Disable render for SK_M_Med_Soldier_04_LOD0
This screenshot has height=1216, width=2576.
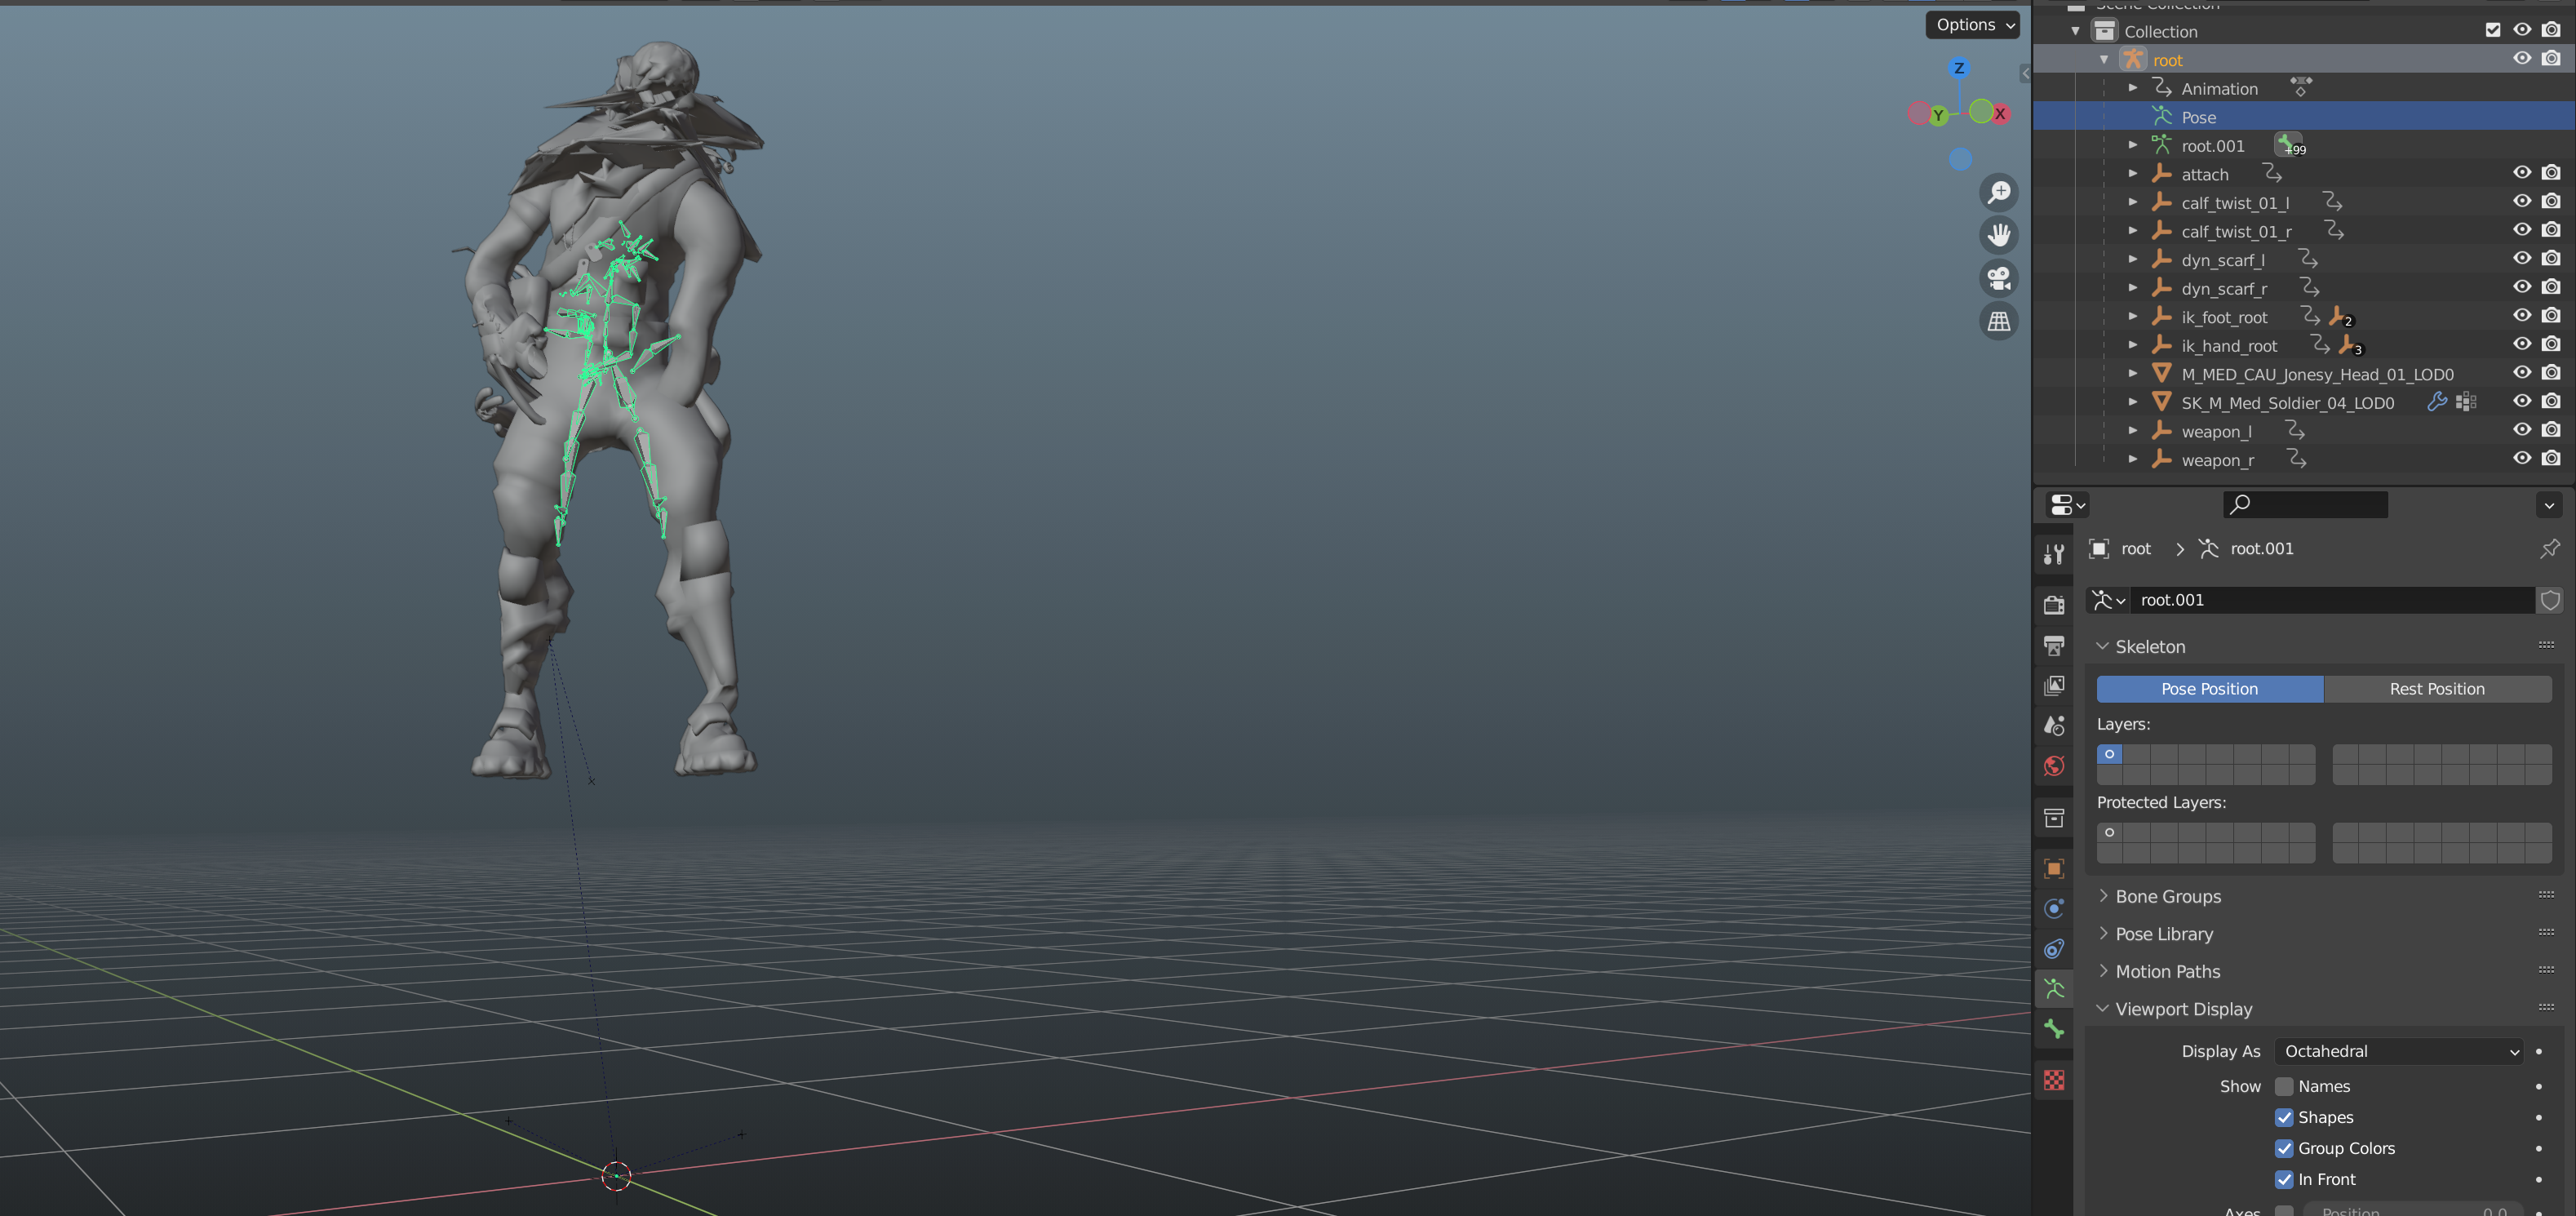coord(2551,401)
